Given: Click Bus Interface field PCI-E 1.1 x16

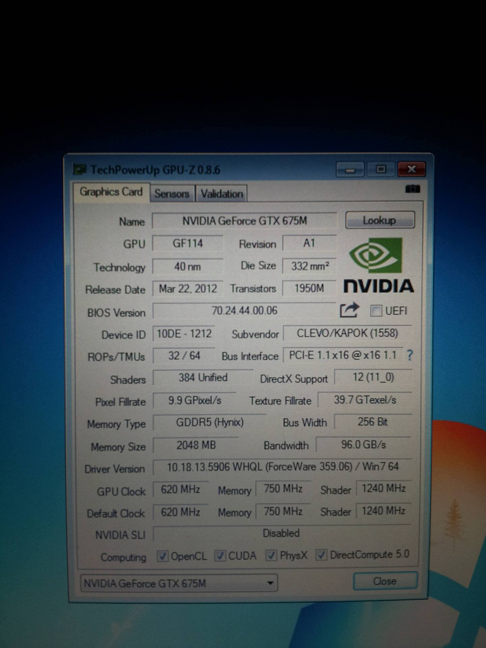Looking at the screenshot, I should [343, 355].
